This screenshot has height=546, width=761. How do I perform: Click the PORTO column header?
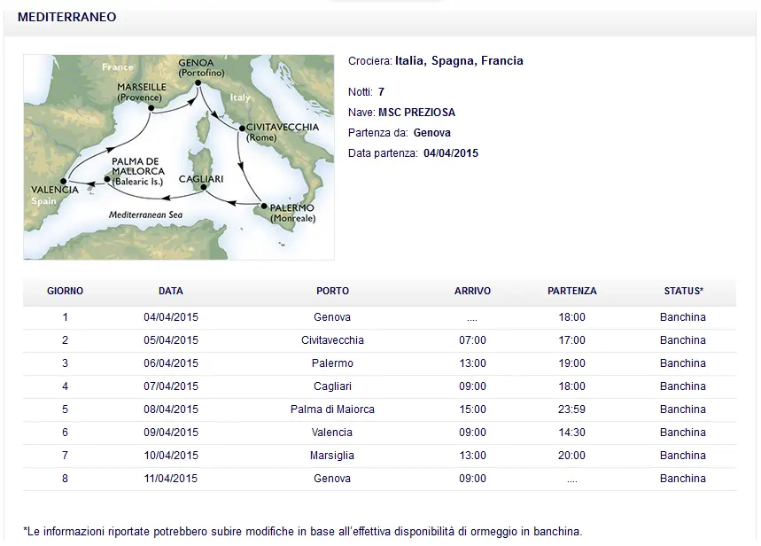pyautogui.click(x=332, y=291)
